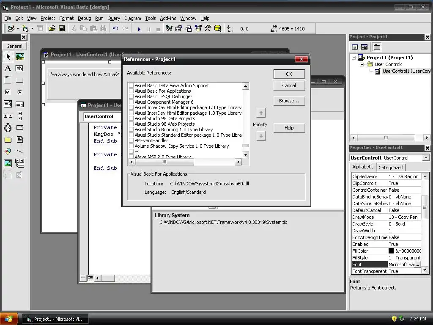433x325 pixels.
Task: Select the CheckBox control tool
Action: point(8,92)
